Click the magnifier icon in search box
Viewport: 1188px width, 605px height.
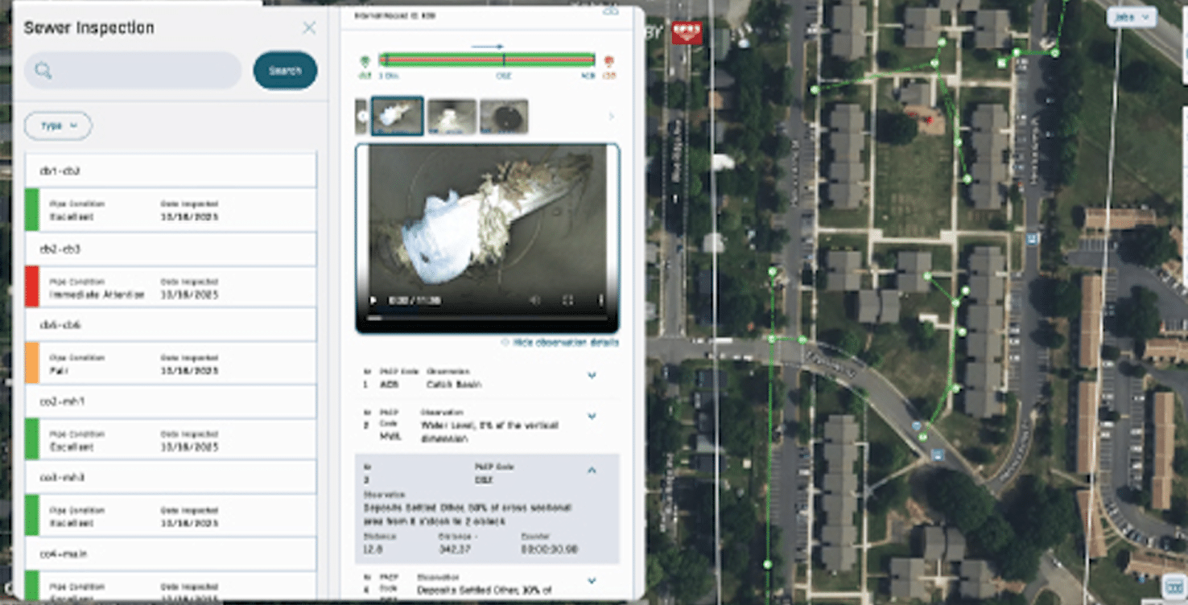point(43,72)
